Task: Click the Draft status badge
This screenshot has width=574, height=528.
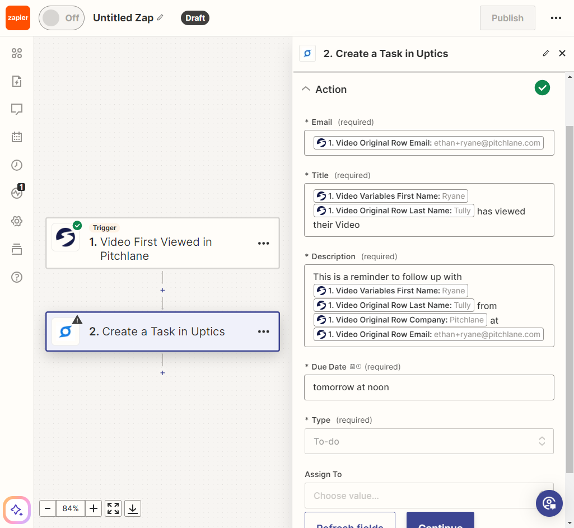Action: tap(195, 18)
